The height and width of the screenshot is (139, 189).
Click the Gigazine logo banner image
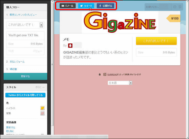click(120, 22)
